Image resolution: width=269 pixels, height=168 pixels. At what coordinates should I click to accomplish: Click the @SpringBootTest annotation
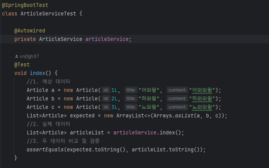point(25,5)
